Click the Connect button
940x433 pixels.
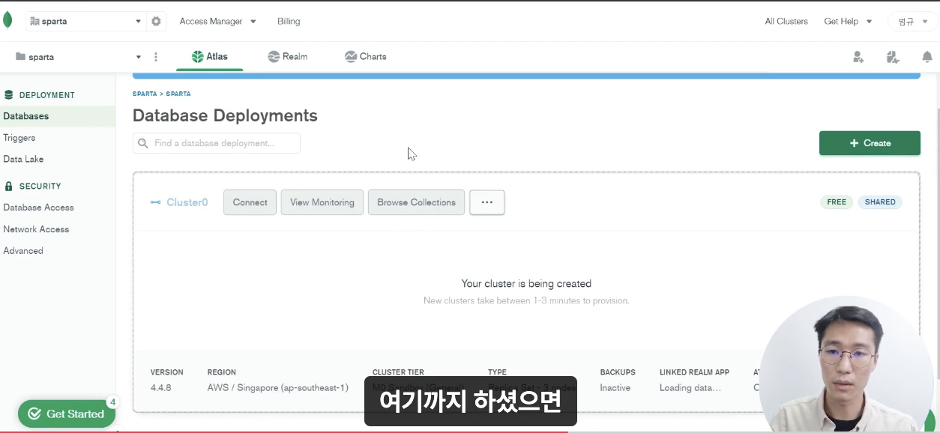point(250,202)
